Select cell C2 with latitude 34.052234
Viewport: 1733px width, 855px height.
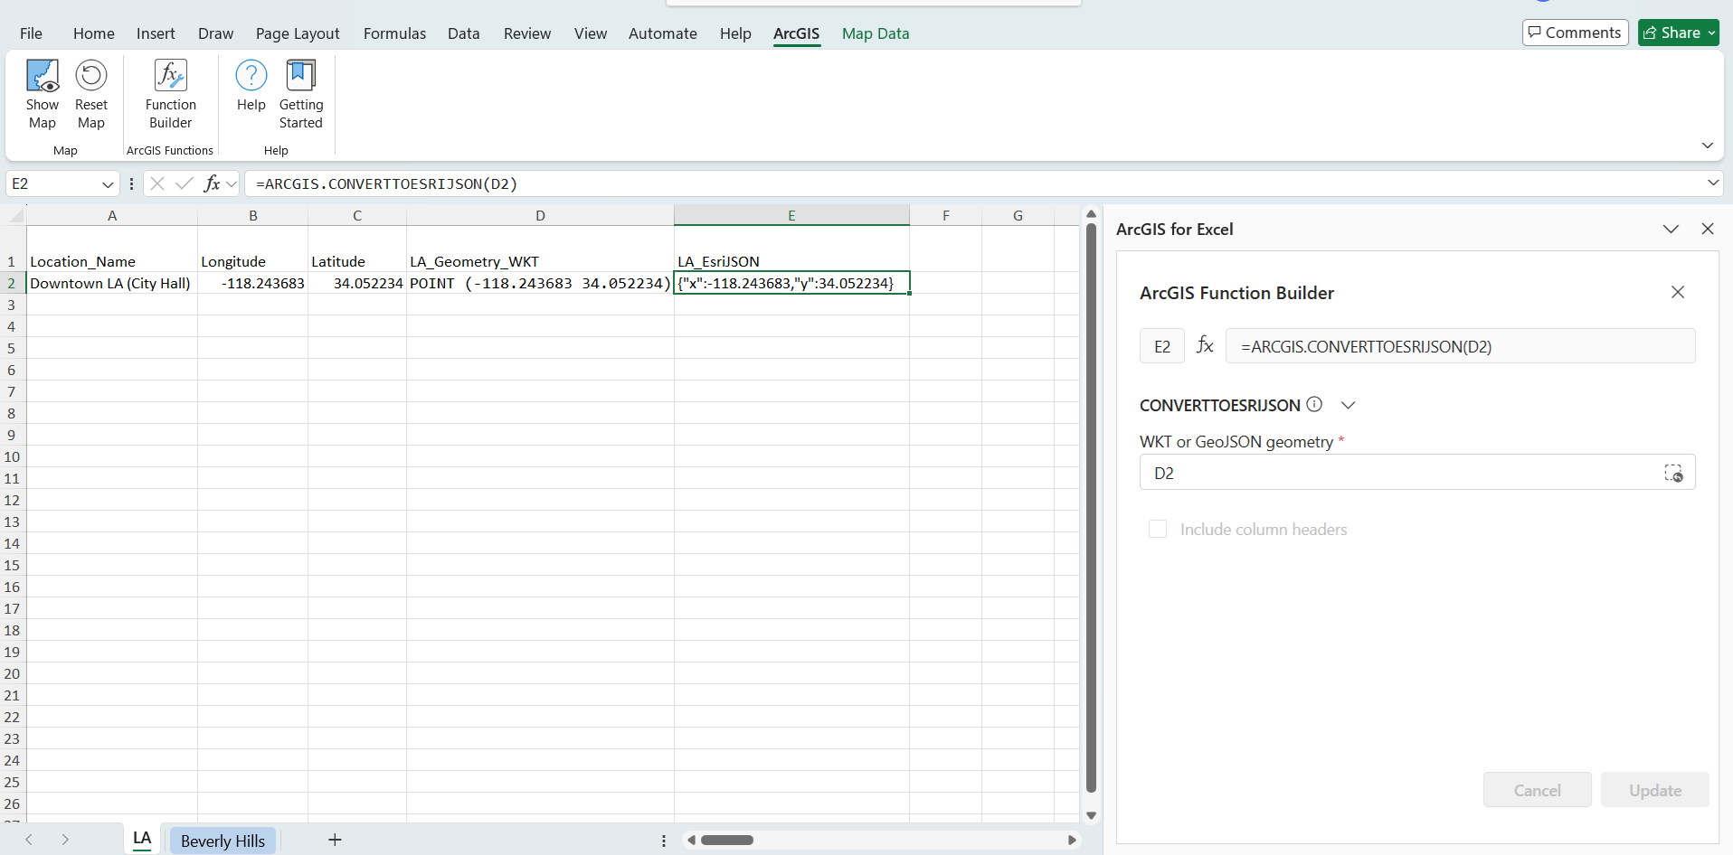click(x=357, y=283)
